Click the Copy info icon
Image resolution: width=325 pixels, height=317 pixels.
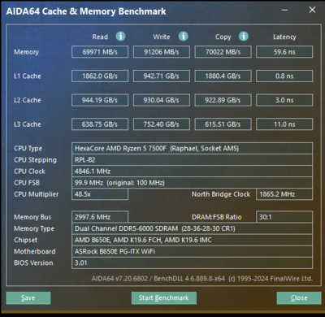click(244, 37)
